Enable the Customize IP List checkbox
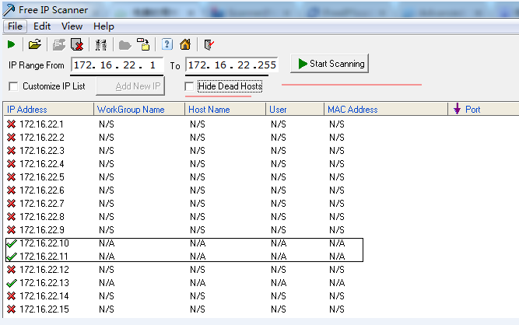Image resolution: width=519 pixels, height=325 pixels. 13,86
